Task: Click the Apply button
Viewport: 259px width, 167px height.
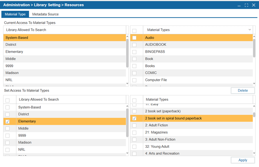Action: [243, 160]
